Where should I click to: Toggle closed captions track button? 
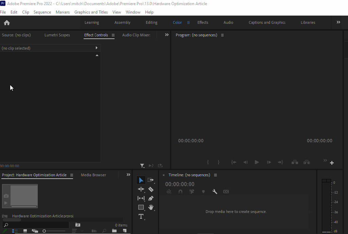click(x=226, y=192)
